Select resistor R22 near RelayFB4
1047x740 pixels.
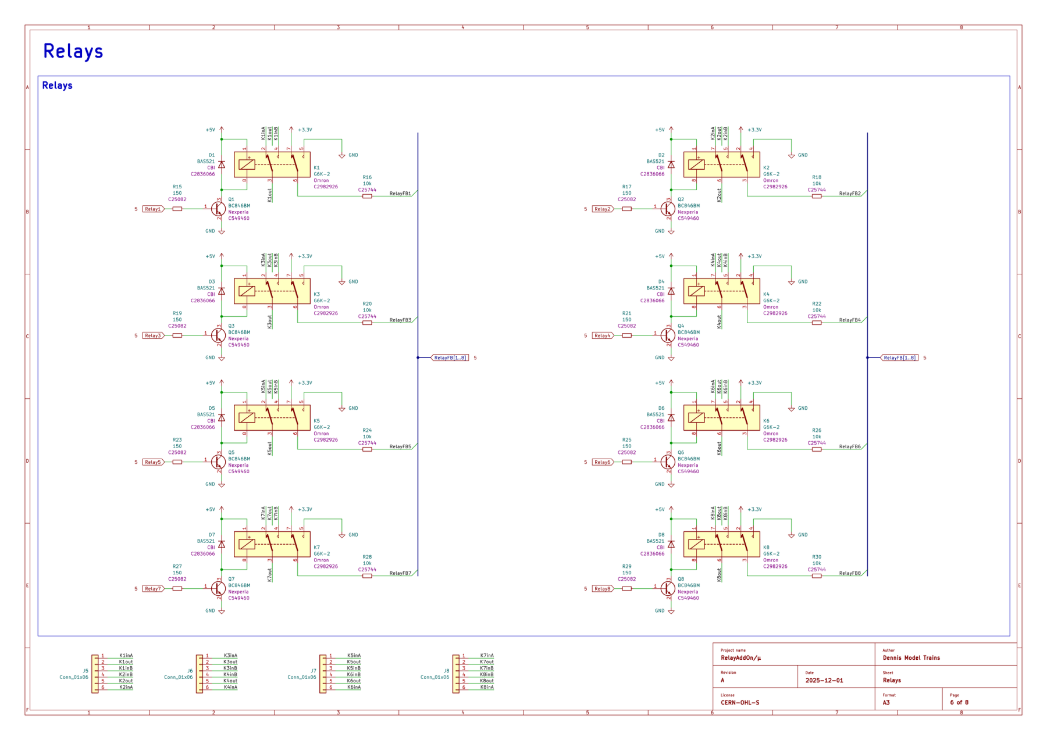coord(817,323)
